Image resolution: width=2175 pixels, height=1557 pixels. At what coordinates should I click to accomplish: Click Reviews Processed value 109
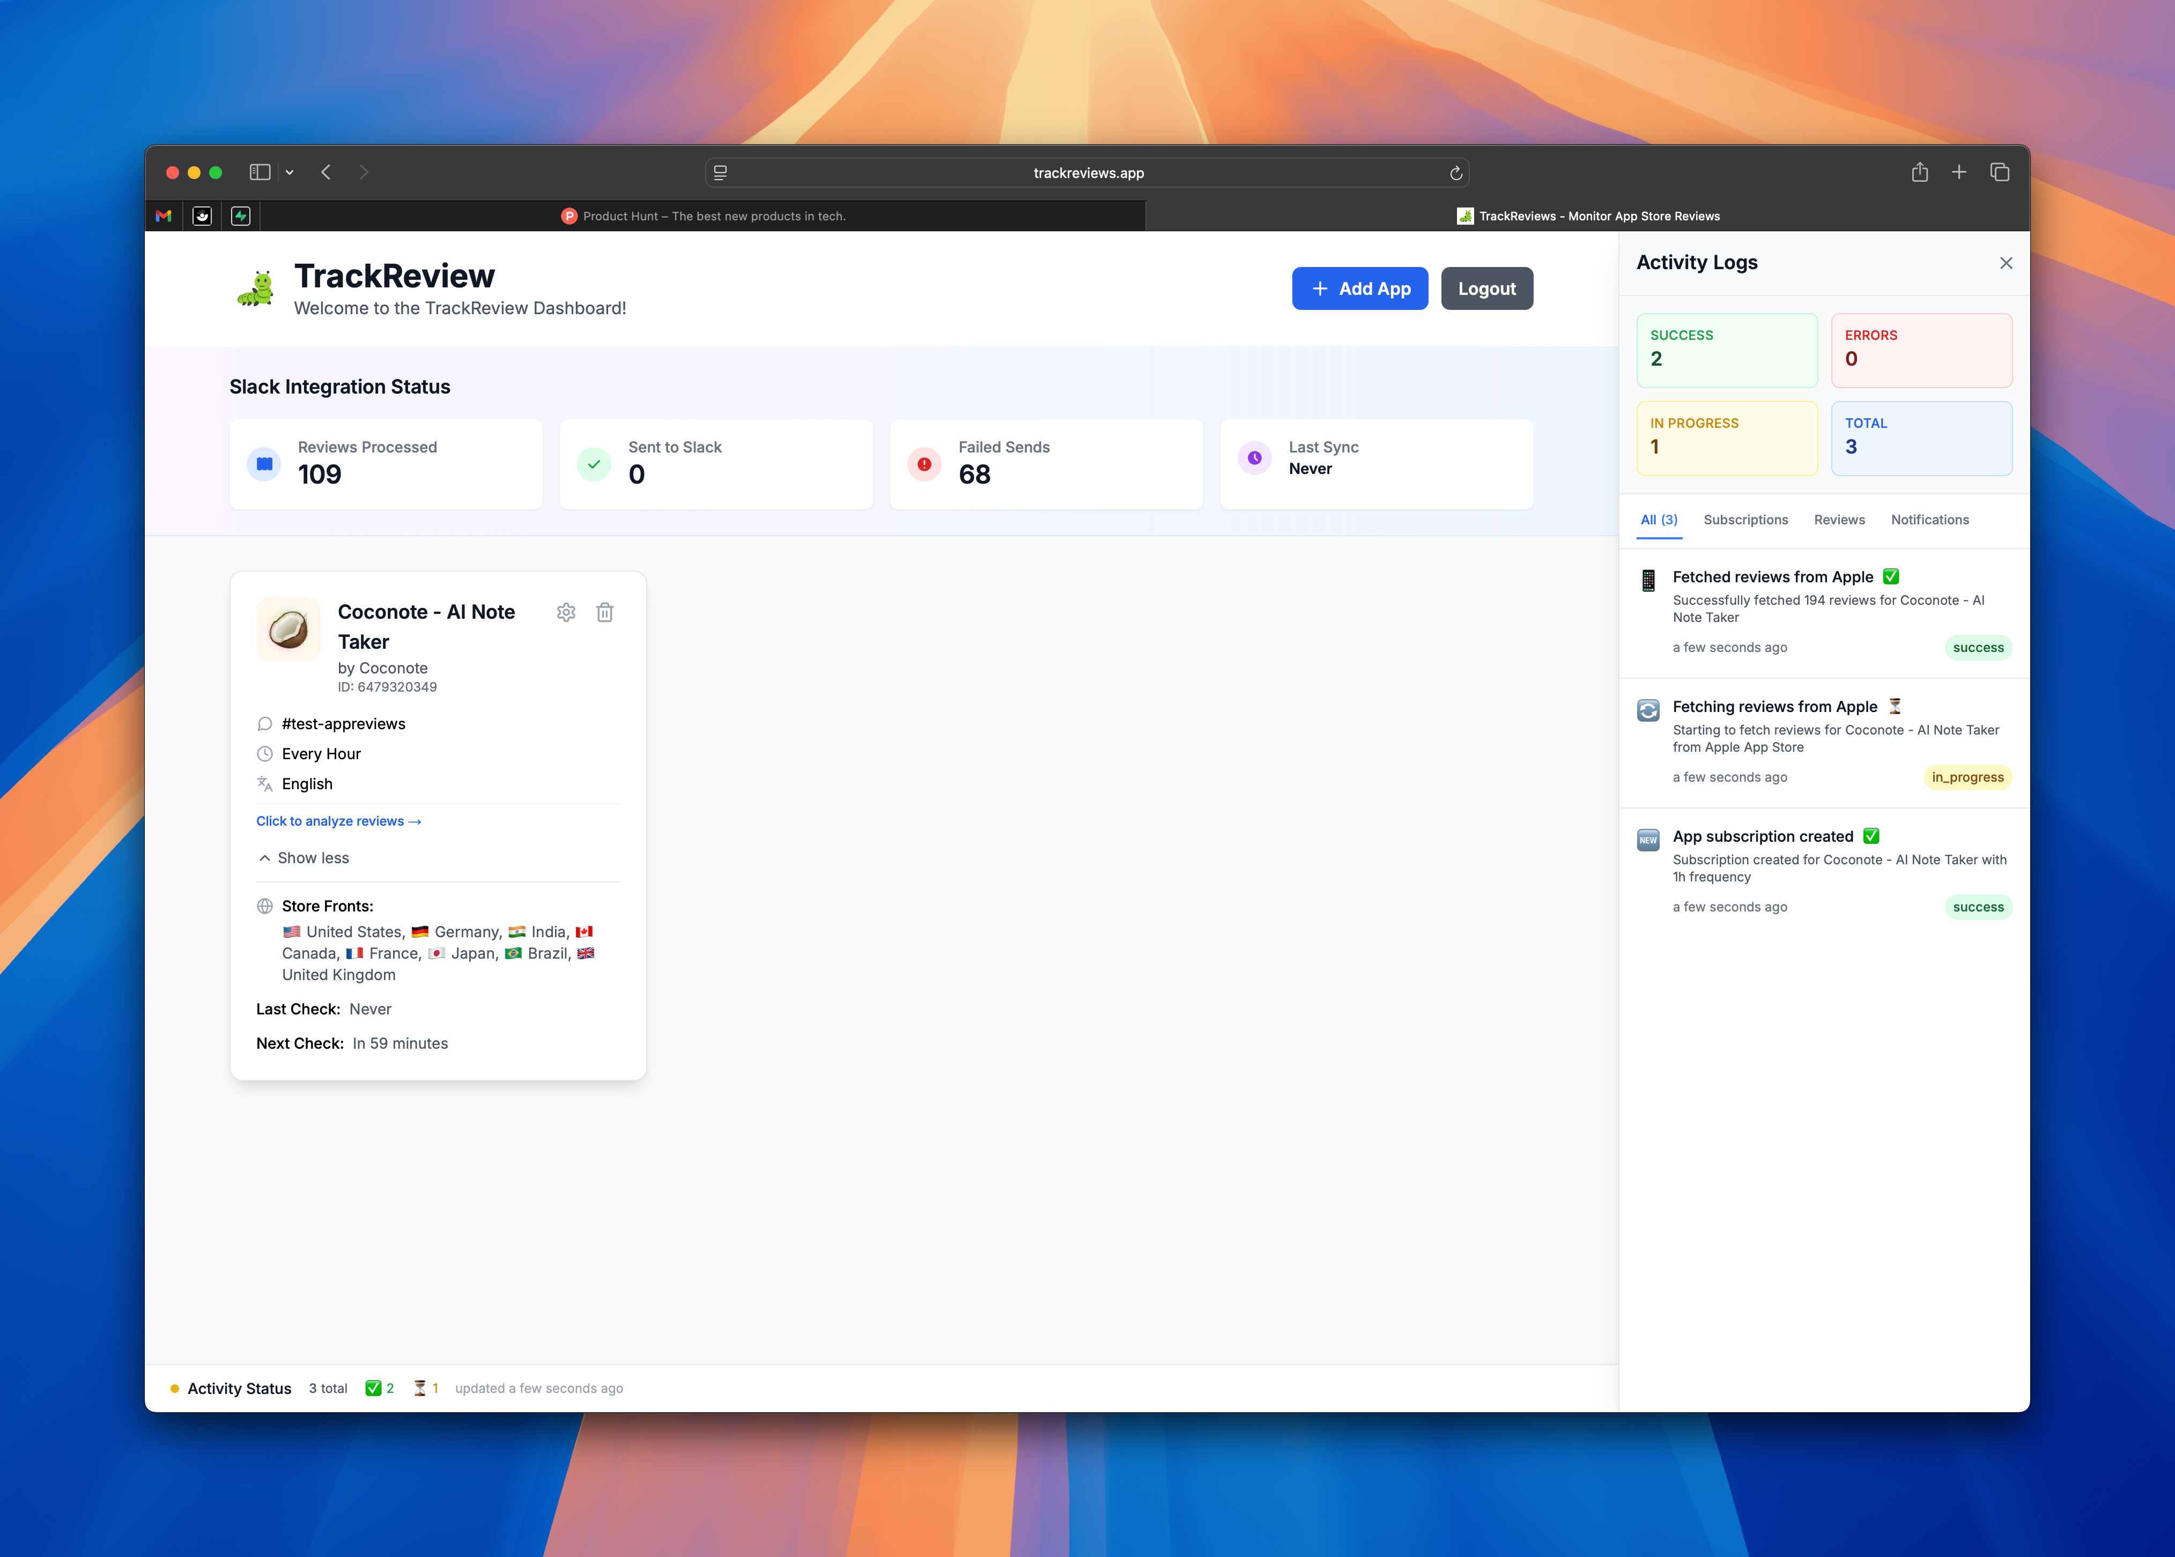pos(320,474)
